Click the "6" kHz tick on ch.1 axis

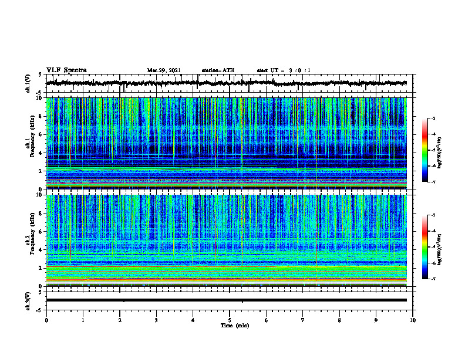point(41,134)
